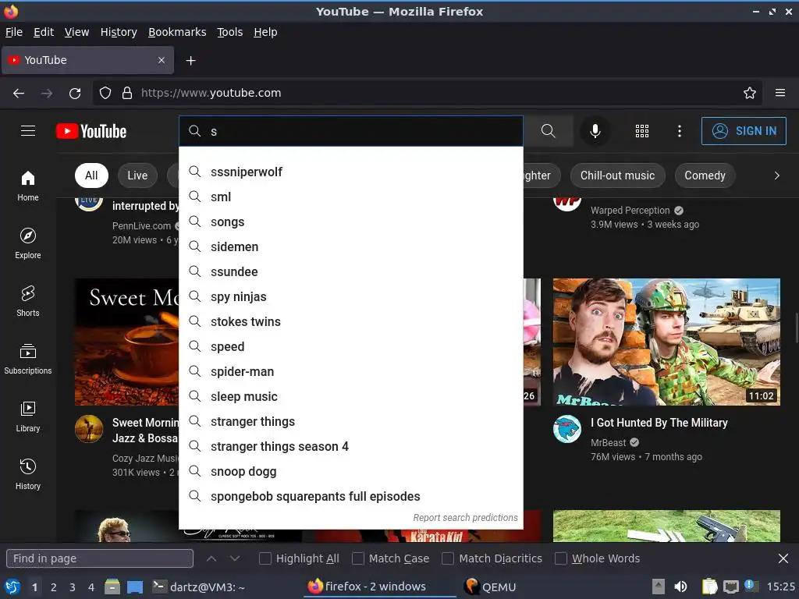Click the Firefox URL address bar
Image resolution: width=799 pixels, height=599 pixels.
coord(428,93)
